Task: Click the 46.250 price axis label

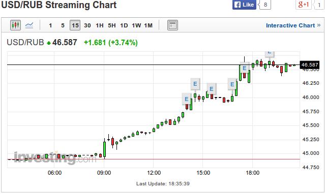Action: [311, 83]
